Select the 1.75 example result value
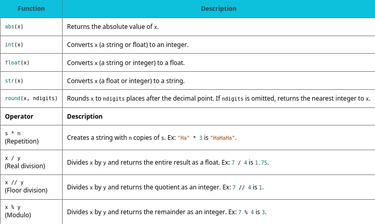This screenshot has width=375, height=224. [261, 163]
